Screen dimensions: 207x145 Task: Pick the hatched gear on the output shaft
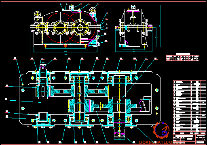pyautogui.click(x=119, y=106)
